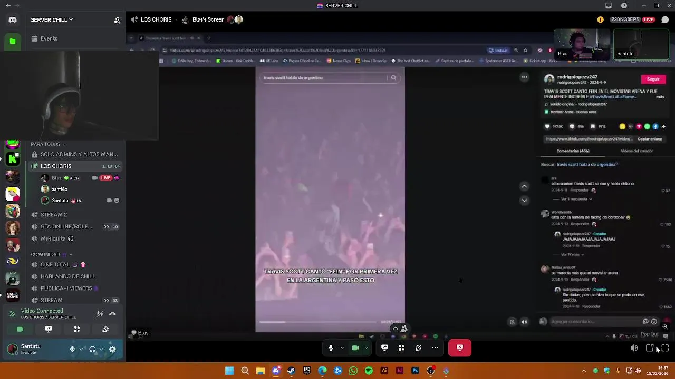
Task: Pop out the stream window
Action: [650, 348]
